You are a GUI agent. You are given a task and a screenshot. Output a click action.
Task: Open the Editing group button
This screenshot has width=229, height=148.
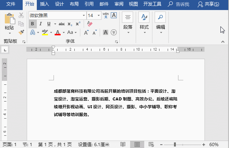[160, 23]
